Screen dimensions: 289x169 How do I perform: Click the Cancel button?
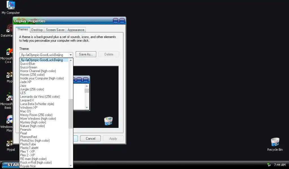90,139
